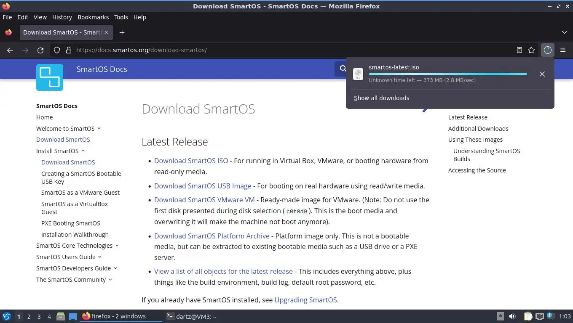Expand The SmartOS Community section
Screen dimensions: 573x323
coord(110,280)
